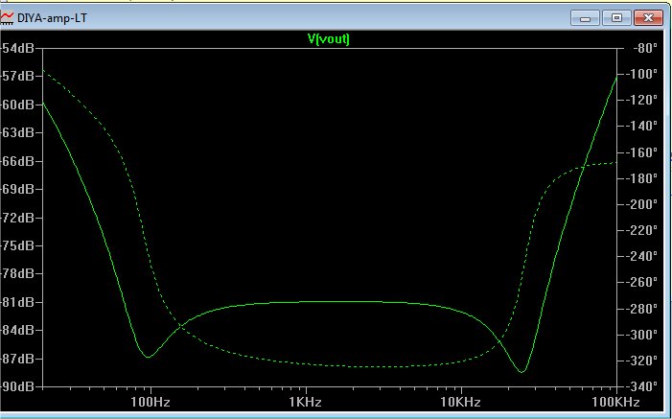This screenshot has width=672, height=419.
Task: Click the -120° phase axis label
Action: point(642,100)
